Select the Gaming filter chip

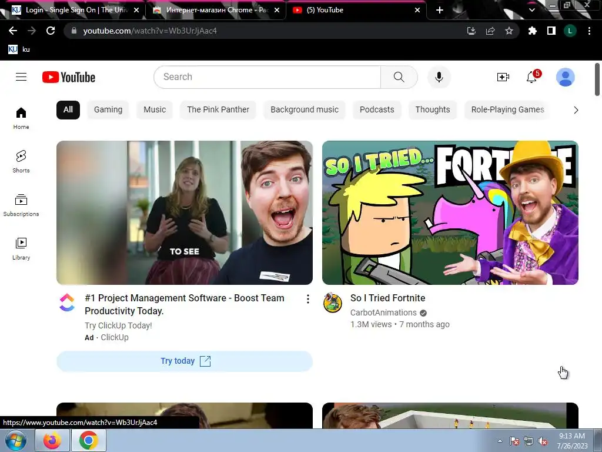[108, 110]
